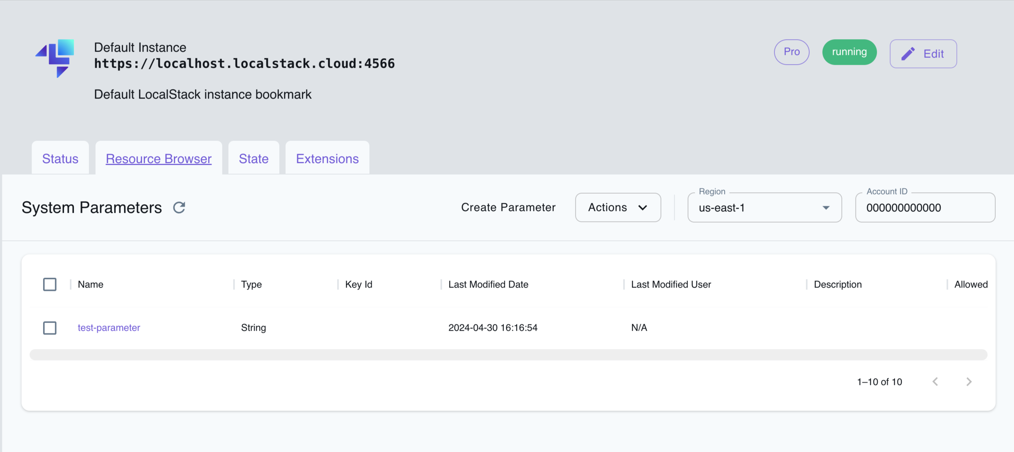1014x452 pixels.
Task: Click the horizontal scrollbar below the table
Action: point(508,354)
